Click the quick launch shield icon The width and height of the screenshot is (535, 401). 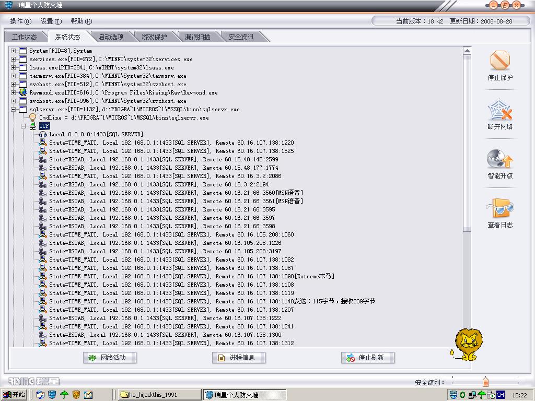[x=52, y=395]
